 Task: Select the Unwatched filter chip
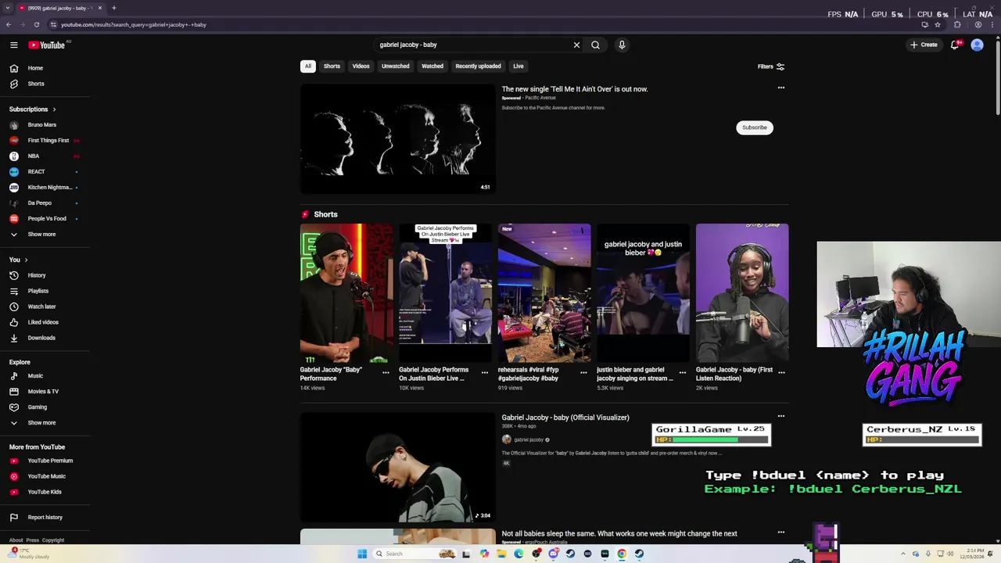[x=395, y=66]
